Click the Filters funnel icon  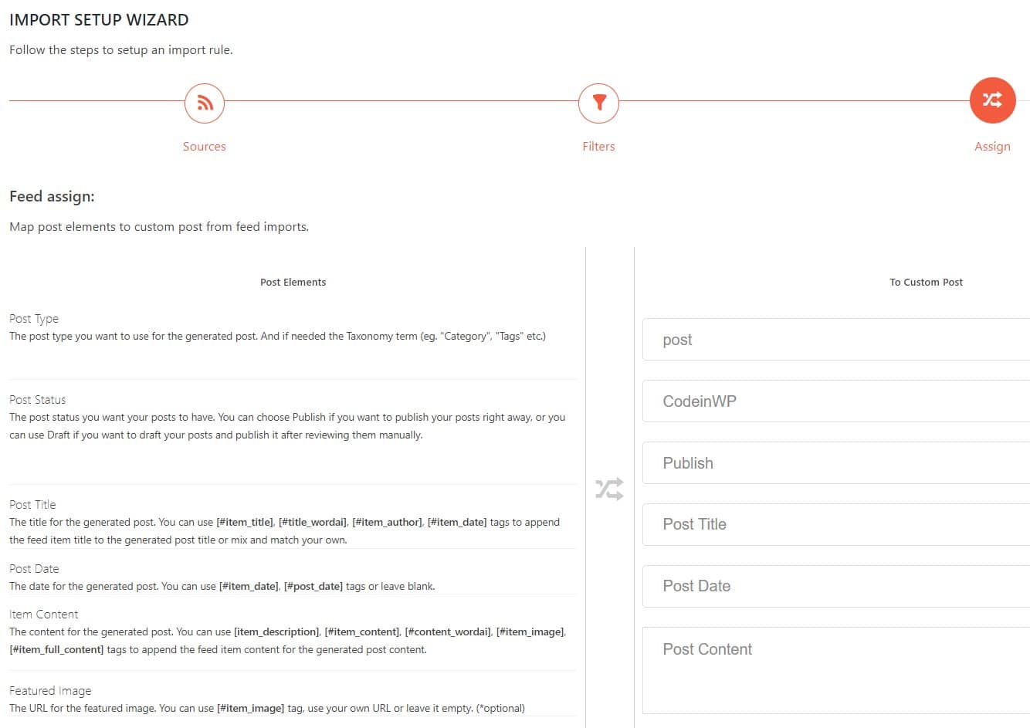tap(598, 103)
